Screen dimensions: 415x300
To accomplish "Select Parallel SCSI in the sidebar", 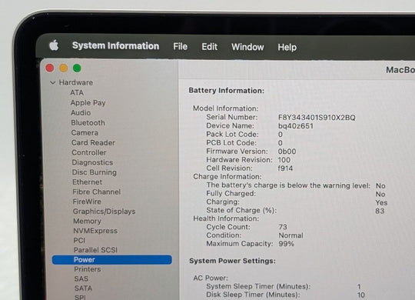I will pos(95,250).
